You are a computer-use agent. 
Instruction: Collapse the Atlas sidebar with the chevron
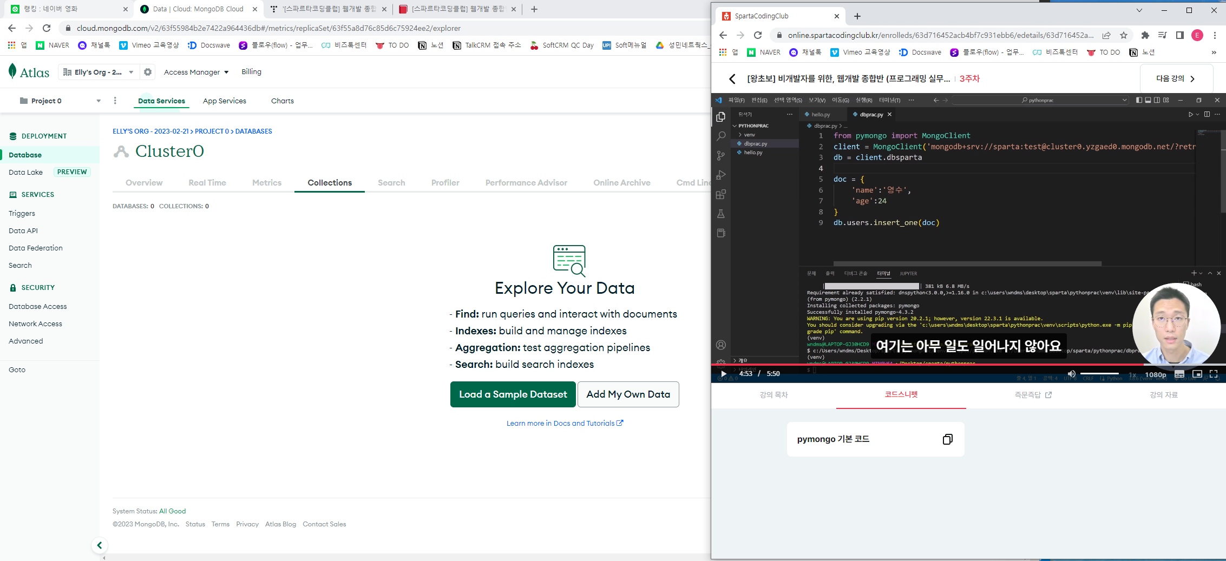pyautogui.click(x=99, y=545)
